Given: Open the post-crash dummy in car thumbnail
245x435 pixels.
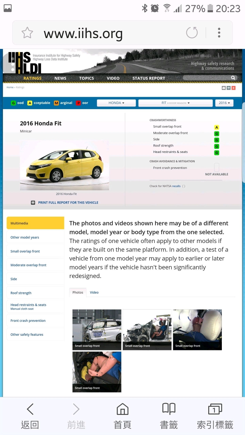Looking at the screenshot, I should pyautogui.click(x=147, y=330).
